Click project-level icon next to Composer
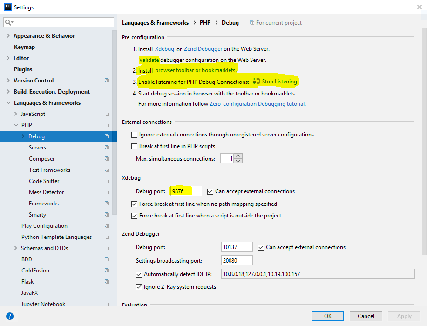427x326 pixels. tap(107, 159)
